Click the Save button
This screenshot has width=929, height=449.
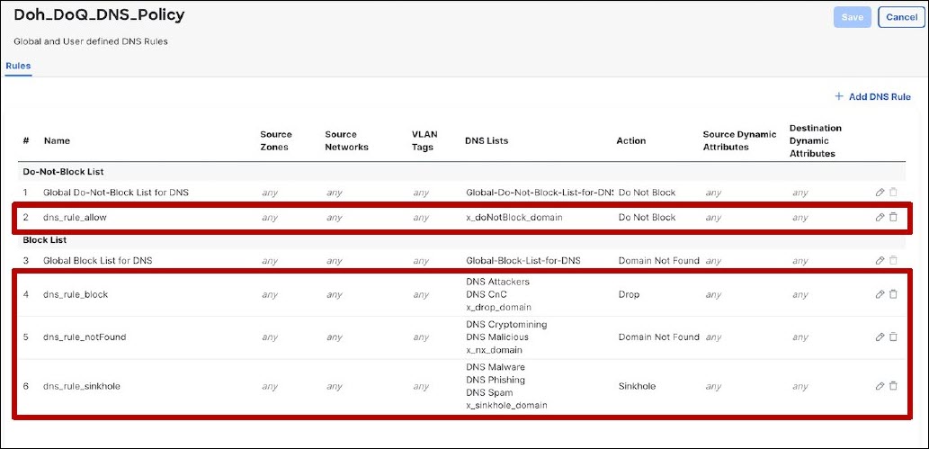coord(852,17)
